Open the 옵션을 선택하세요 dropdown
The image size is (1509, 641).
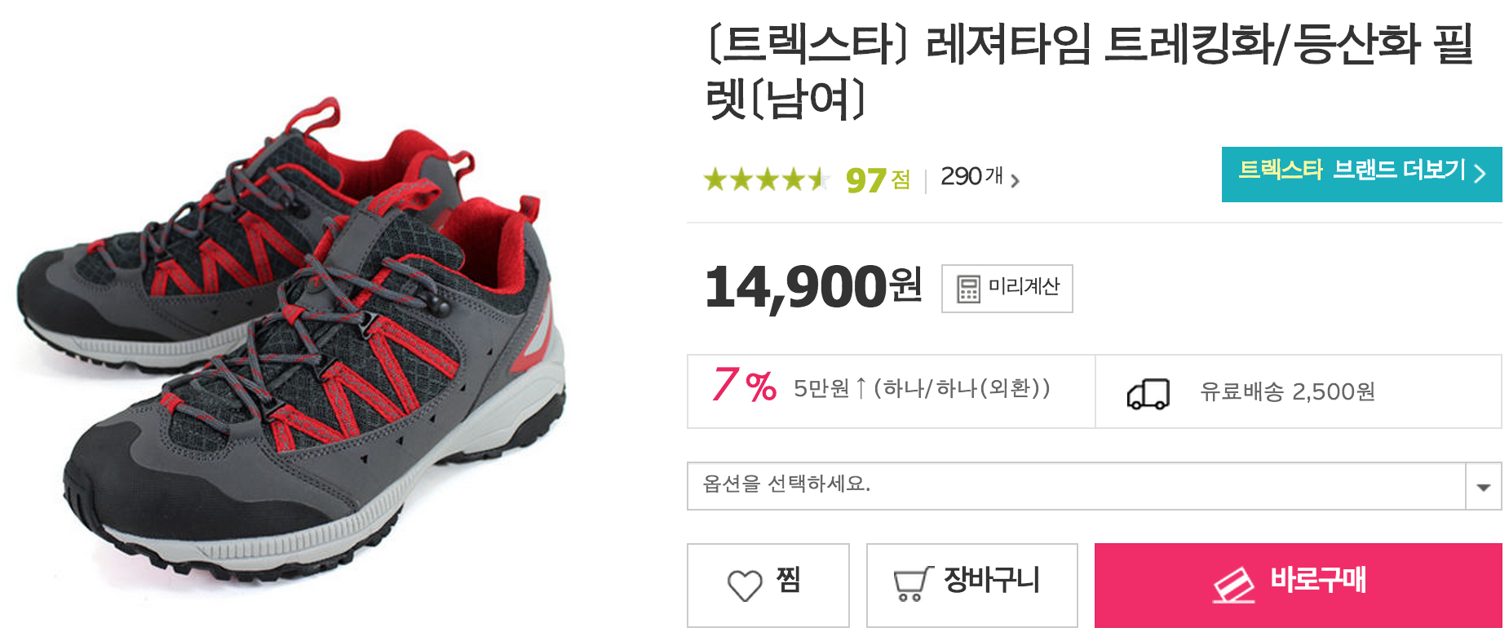click(1076, 486)
